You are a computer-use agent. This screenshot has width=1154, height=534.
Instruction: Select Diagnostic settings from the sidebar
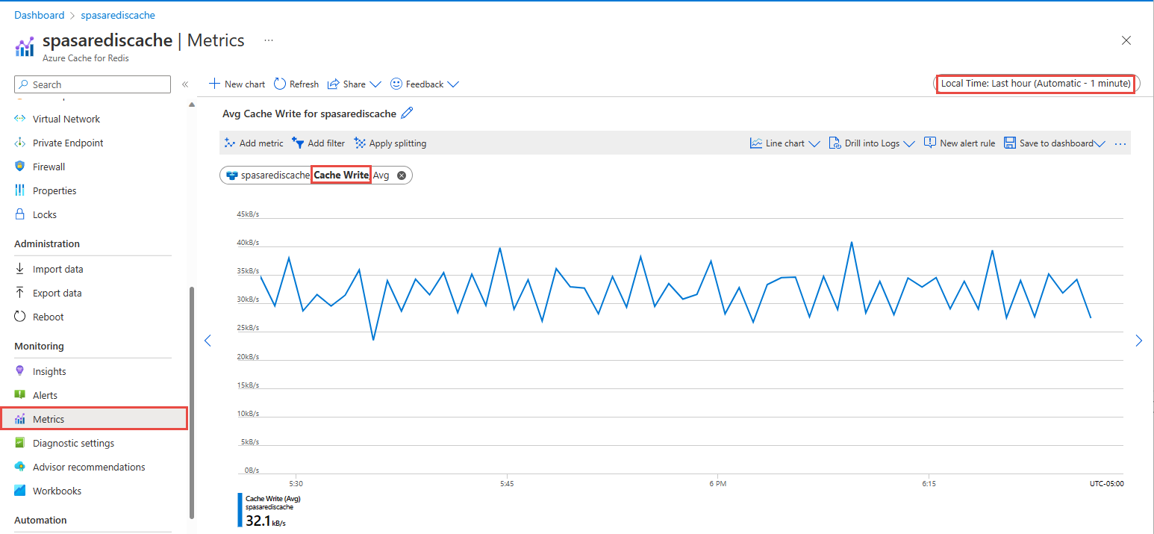[x=74, y=443]
